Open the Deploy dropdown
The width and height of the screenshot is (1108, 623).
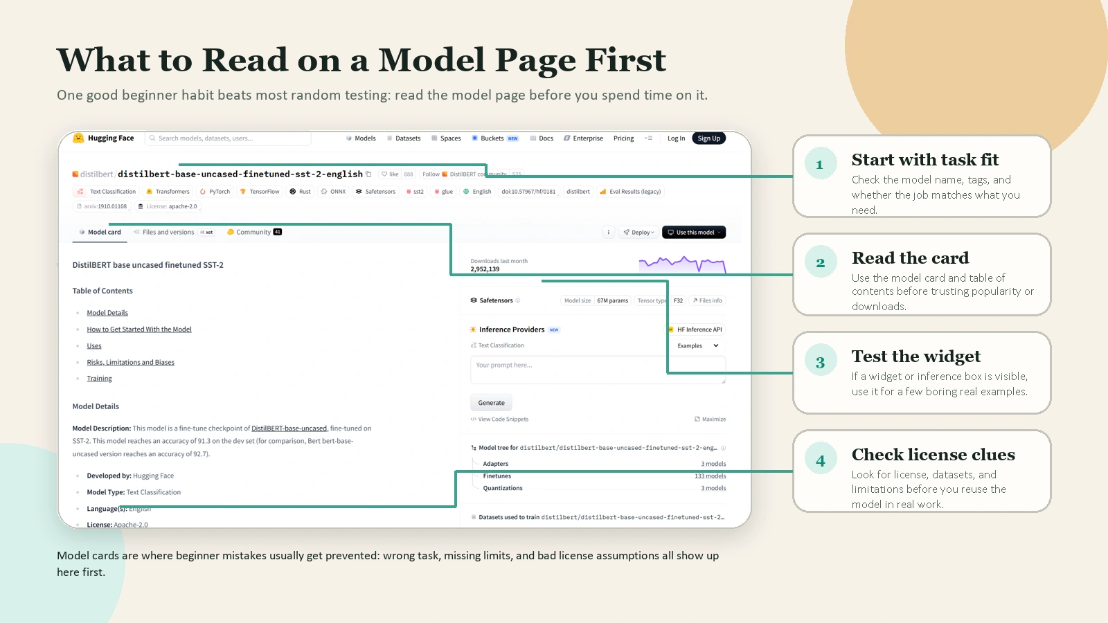pos(638,233)
